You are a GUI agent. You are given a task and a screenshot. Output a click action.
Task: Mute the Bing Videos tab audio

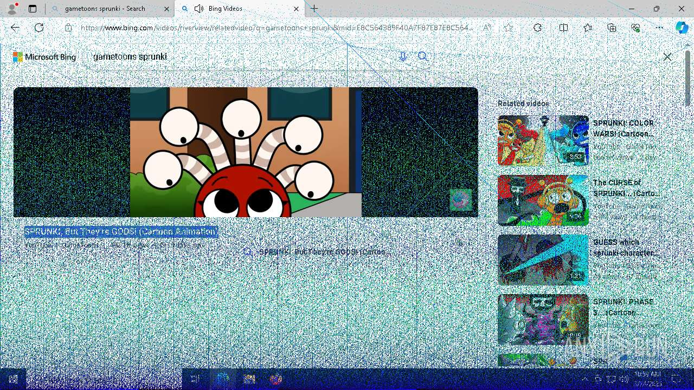tap(199, 9)
